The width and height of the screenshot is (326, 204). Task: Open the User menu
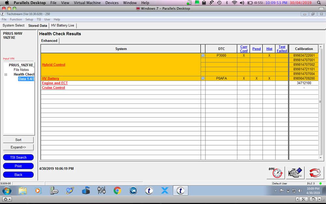tap(47, 19)
